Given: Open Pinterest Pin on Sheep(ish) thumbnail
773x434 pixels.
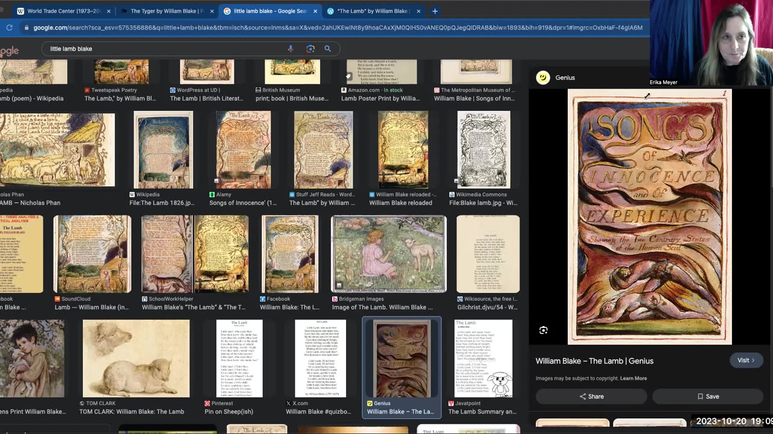Looking at the screenshot, I should 239,359.
